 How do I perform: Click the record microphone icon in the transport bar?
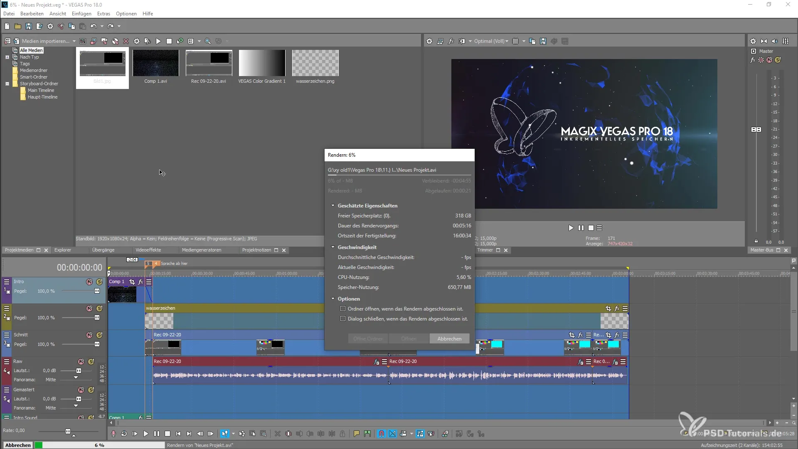coord(113,434)
